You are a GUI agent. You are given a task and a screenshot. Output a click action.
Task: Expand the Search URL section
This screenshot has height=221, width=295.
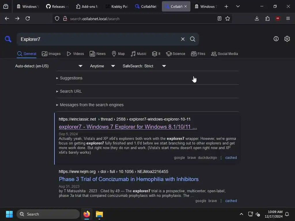[69, 91]
